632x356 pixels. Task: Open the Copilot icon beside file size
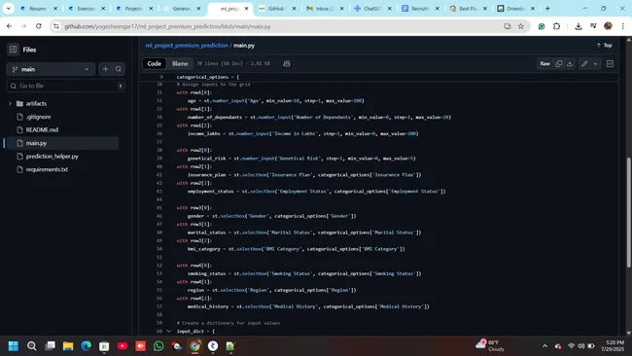click(287, 63)
